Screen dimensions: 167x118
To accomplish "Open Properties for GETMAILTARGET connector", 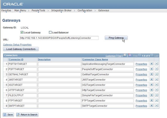I will [x=141, y=74].
